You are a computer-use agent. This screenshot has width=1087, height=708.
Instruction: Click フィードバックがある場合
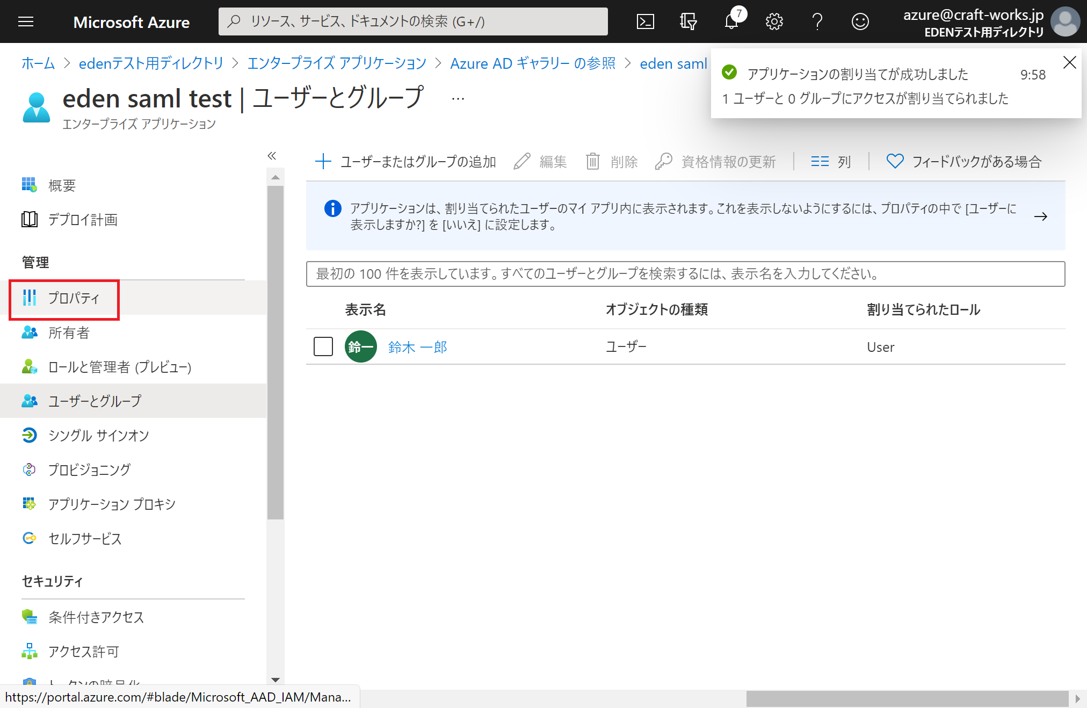coord(964,162)
